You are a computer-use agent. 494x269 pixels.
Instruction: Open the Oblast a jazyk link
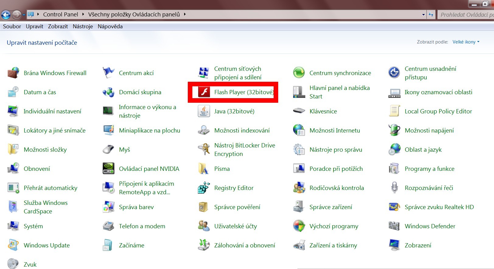pos(423,150)
